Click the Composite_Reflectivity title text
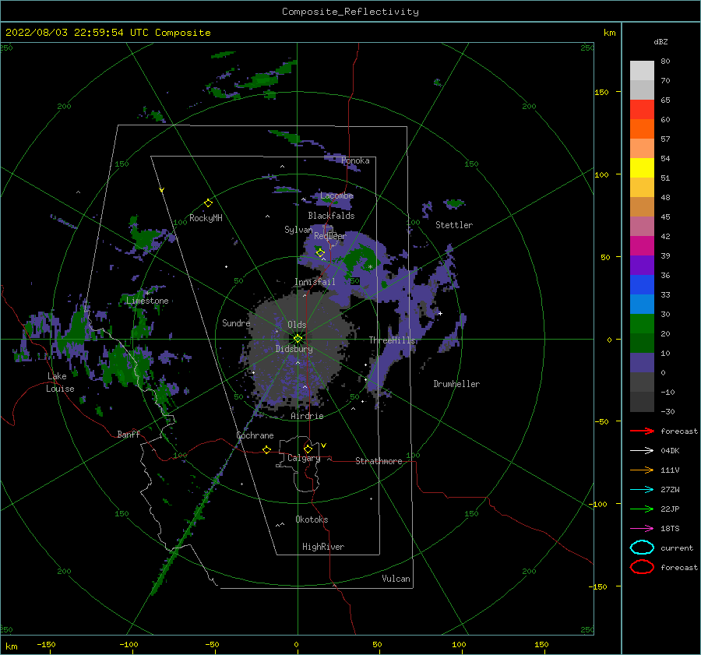Image resolution: width=701 pixels, height=655 pixels. [x=350, y=12]
